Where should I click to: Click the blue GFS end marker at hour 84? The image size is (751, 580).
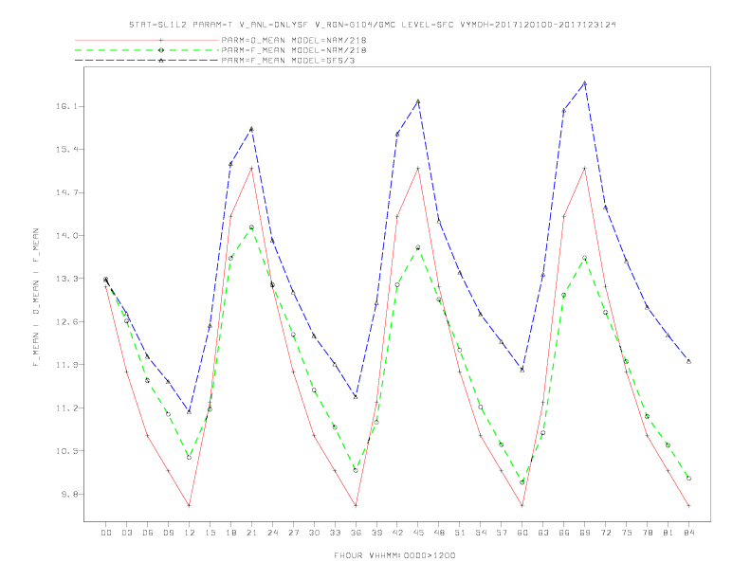tap(688, 361)
